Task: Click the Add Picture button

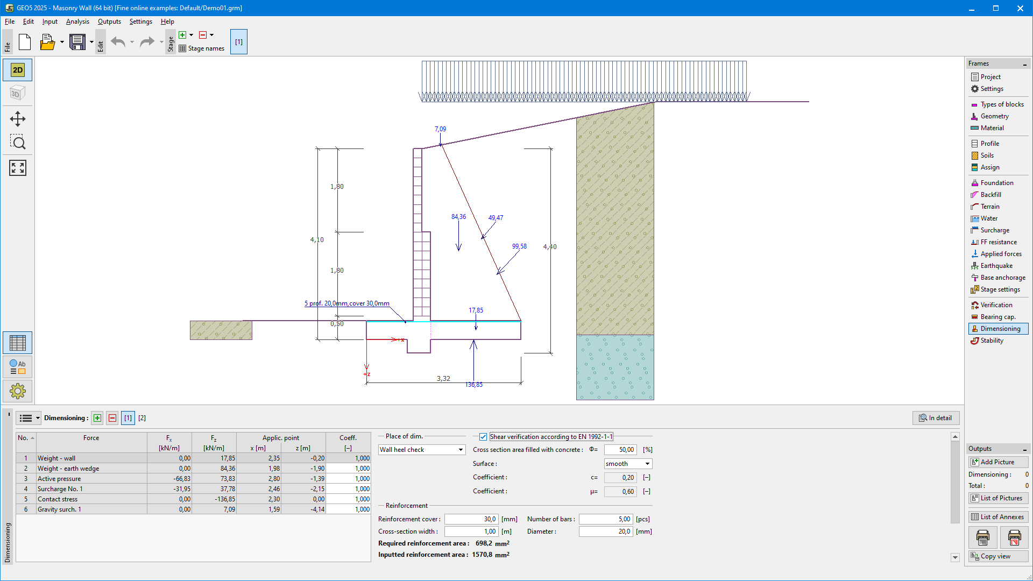Action: pos(998,462)
